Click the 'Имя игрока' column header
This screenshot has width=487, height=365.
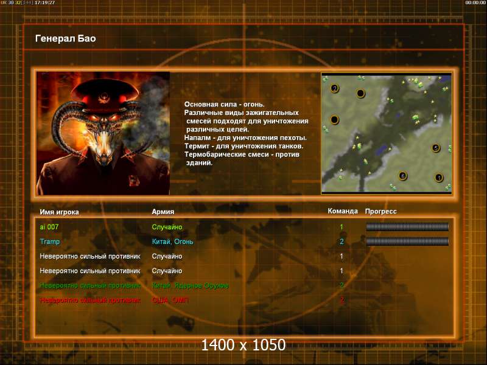59,212
